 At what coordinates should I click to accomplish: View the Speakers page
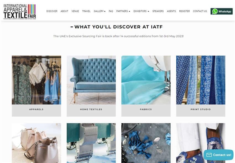click(158, 11)
